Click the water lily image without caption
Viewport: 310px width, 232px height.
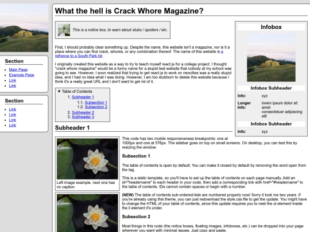[x=87, y=213]
